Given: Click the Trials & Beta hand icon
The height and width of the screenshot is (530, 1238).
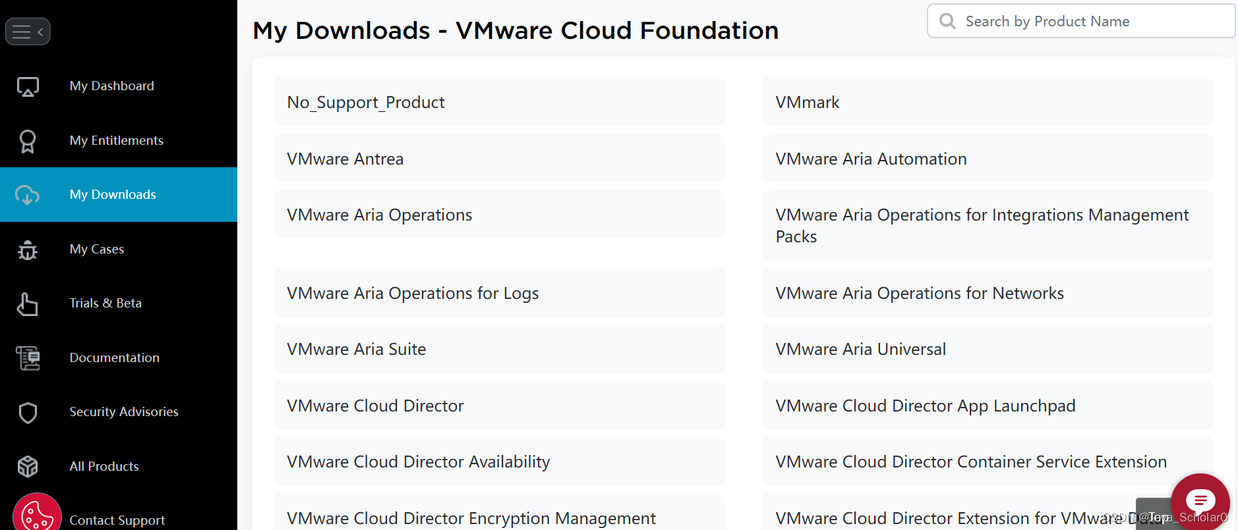Looking at the screenshot, I should point(28,304).
